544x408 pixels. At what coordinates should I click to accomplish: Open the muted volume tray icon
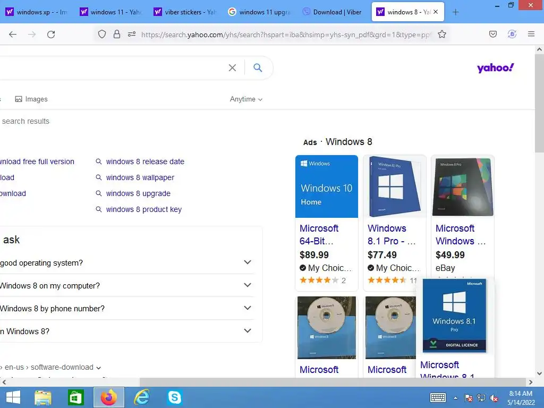494,398
